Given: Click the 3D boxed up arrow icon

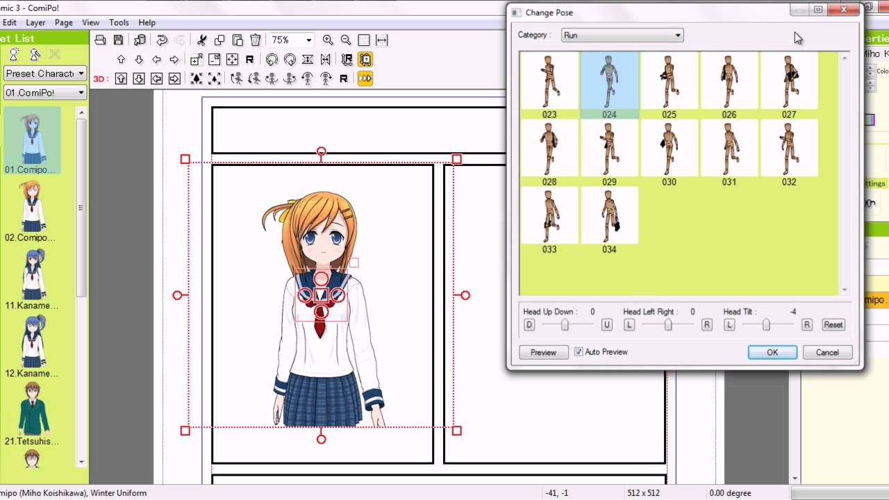Looking at the screenshot, I should (121, 79).
